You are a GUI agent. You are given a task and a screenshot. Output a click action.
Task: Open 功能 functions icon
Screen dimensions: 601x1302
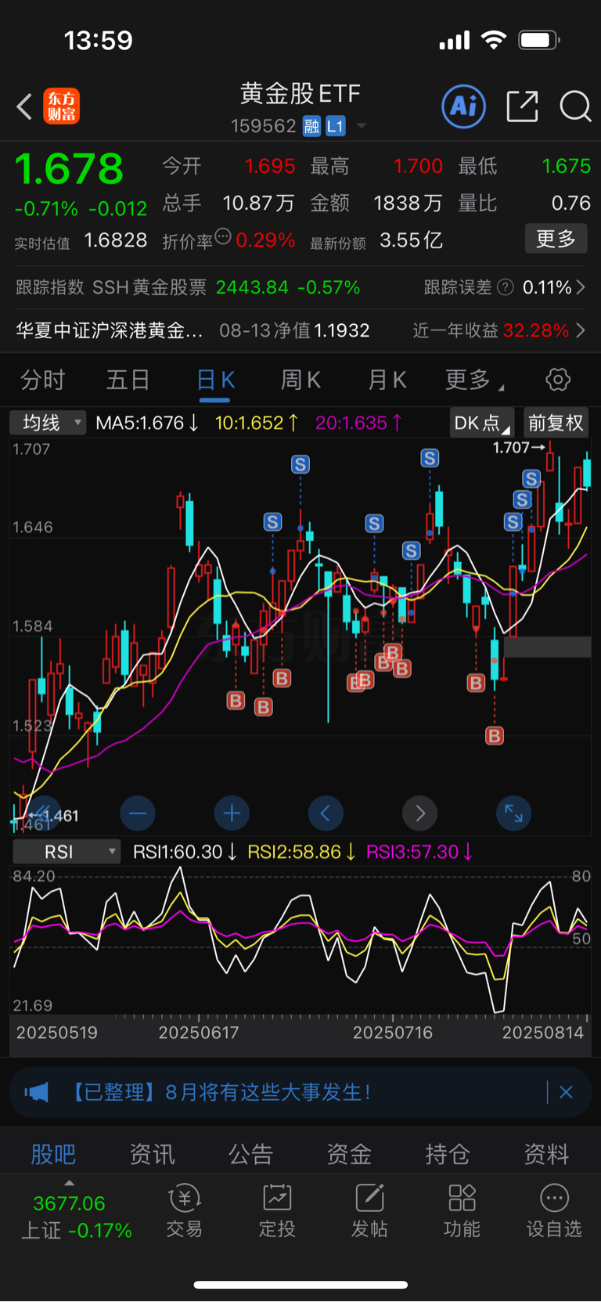coord(462,1211)
